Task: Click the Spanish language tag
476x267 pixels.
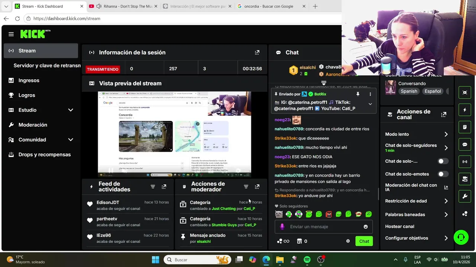Action: [x=409, y=91]
